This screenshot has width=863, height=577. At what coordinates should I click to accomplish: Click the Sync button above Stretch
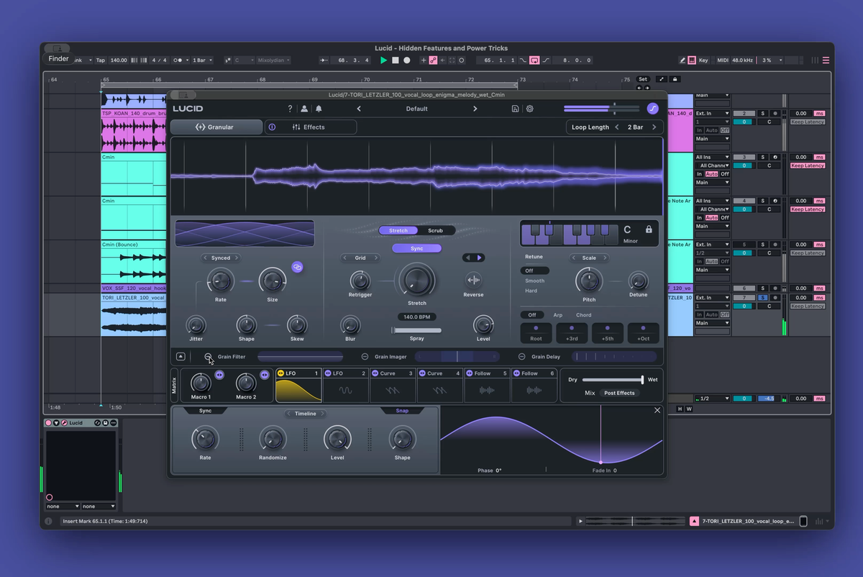point(417,248)
